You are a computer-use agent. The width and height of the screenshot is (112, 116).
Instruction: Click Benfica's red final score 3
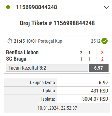(102, 53)
